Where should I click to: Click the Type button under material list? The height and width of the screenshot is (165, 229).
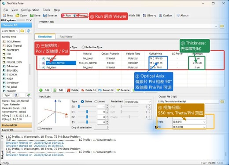point(7,95)
